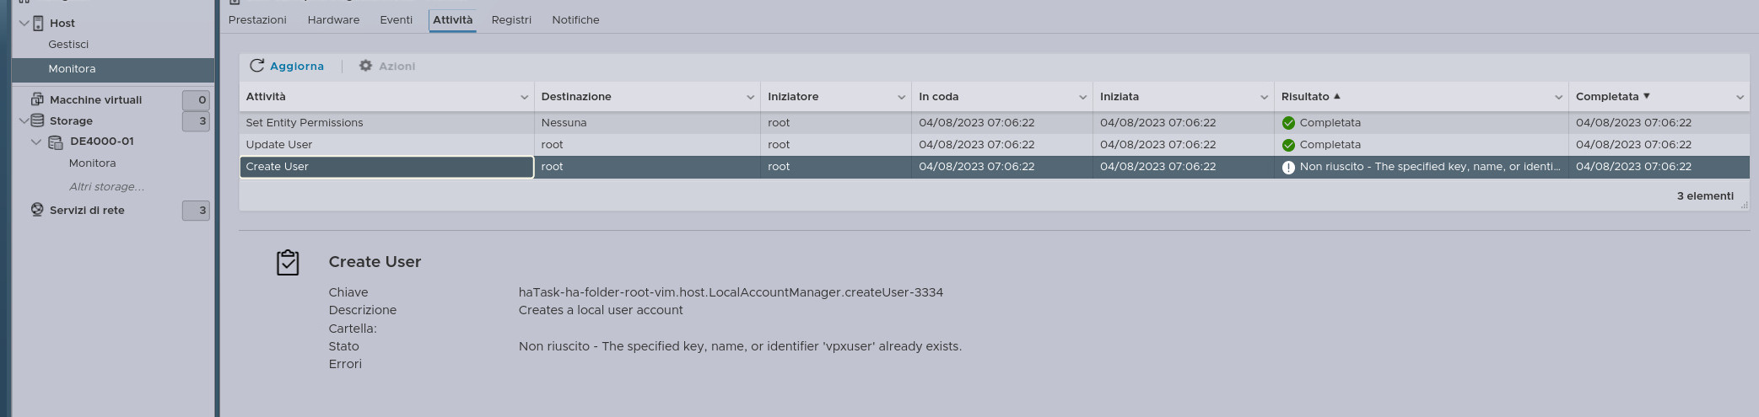Click green check icon in Set Entity Permissions row
Image resolution: width=1759 pixels, height=417 pixels.
click(1288, 123)
